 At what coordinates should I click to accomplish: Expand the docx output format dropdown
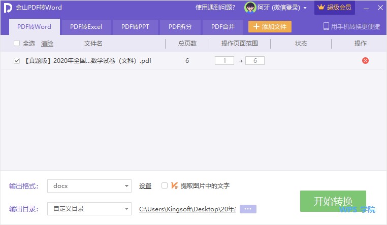pyautogui.click(x=126, y=186)
